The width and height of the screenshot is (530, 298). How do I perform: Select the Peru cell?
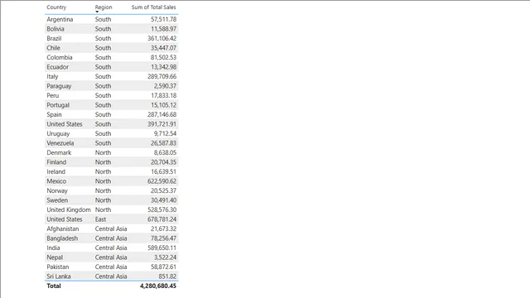(53, 95)
